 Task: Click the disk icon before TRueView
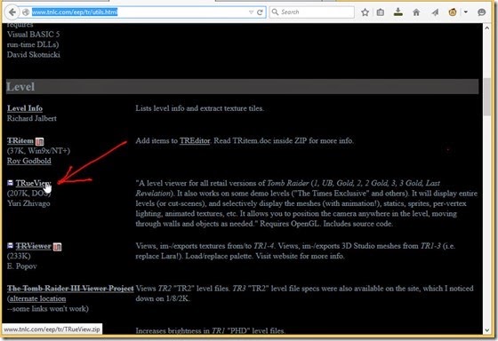tap(11, 183)
